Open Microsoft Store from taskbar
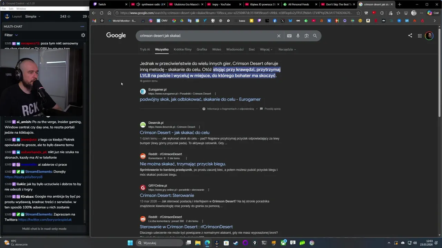Viewport: 442px width, 248px height. pyautogui.click(x=226, y=243)
